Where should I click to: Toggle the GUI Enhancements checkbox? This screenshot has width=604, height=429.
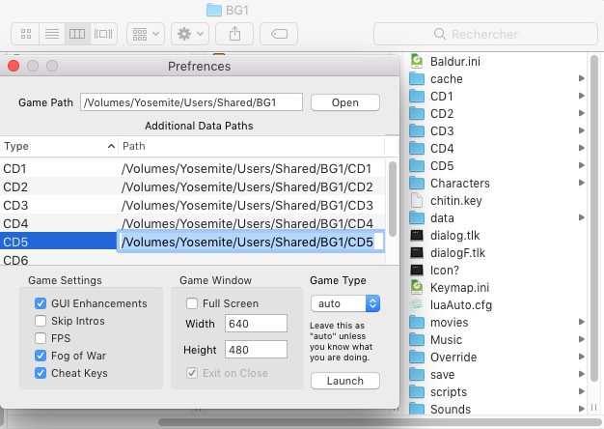pyautogui.click(x=41, y=303)
